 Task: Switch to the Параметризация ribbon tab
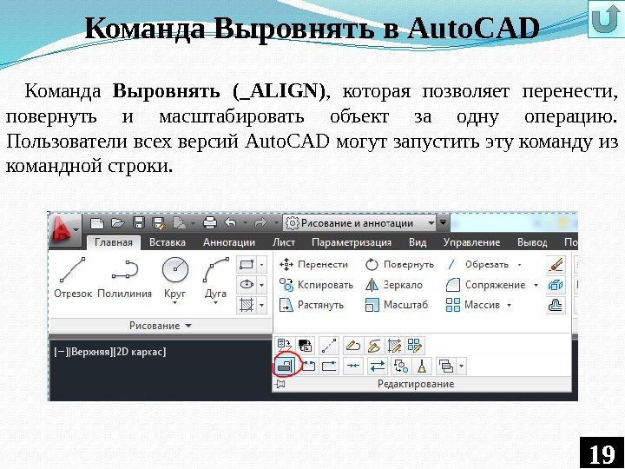[352, 242]
